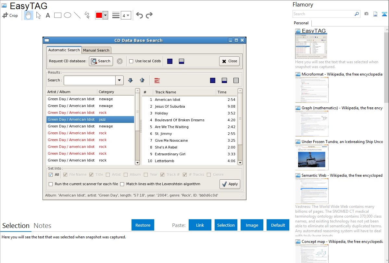389x263 pixels.
Task: Click the Apply button
Action: click(x=230, y=184)
